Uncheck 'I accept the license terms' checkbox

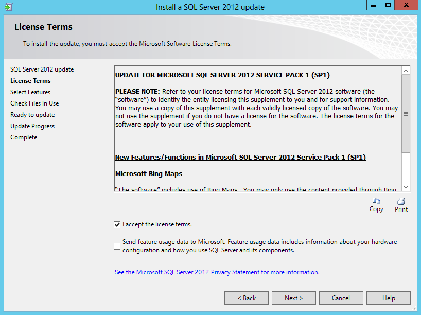pos(117,224)
